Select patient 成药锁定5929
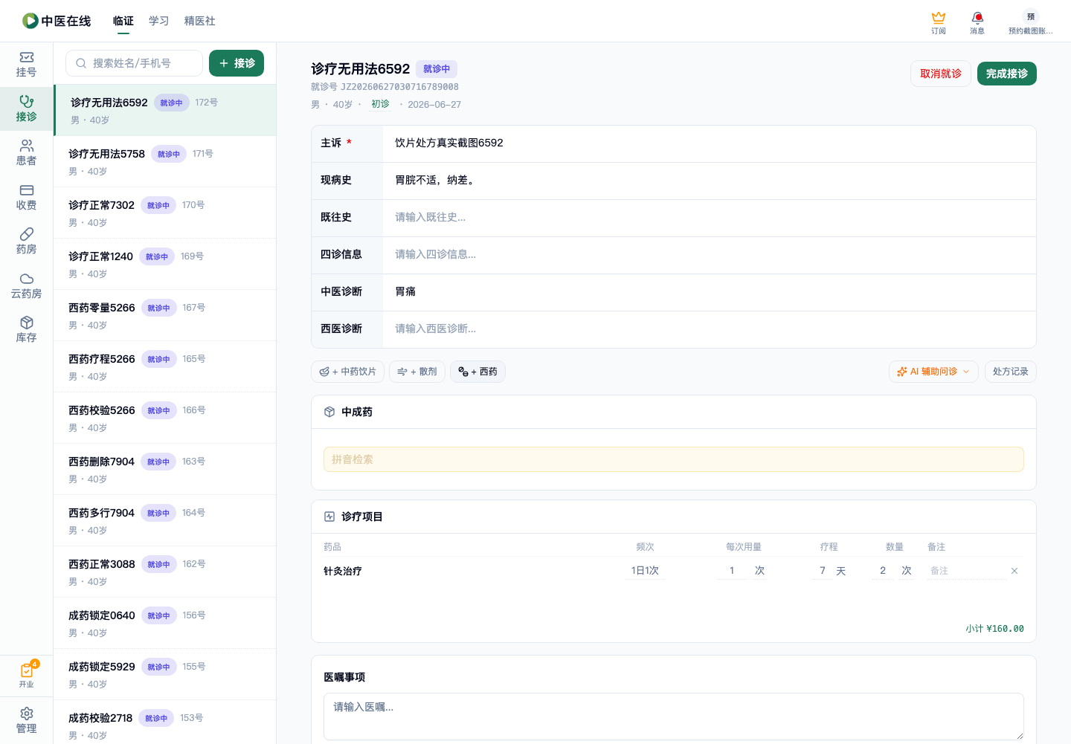The image size is (1071, 744). [165, 674]
